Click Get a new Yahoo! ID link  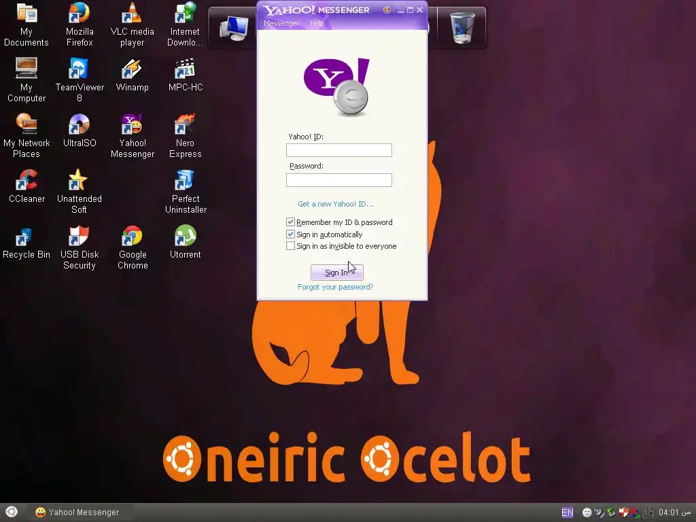pos(336,204)
